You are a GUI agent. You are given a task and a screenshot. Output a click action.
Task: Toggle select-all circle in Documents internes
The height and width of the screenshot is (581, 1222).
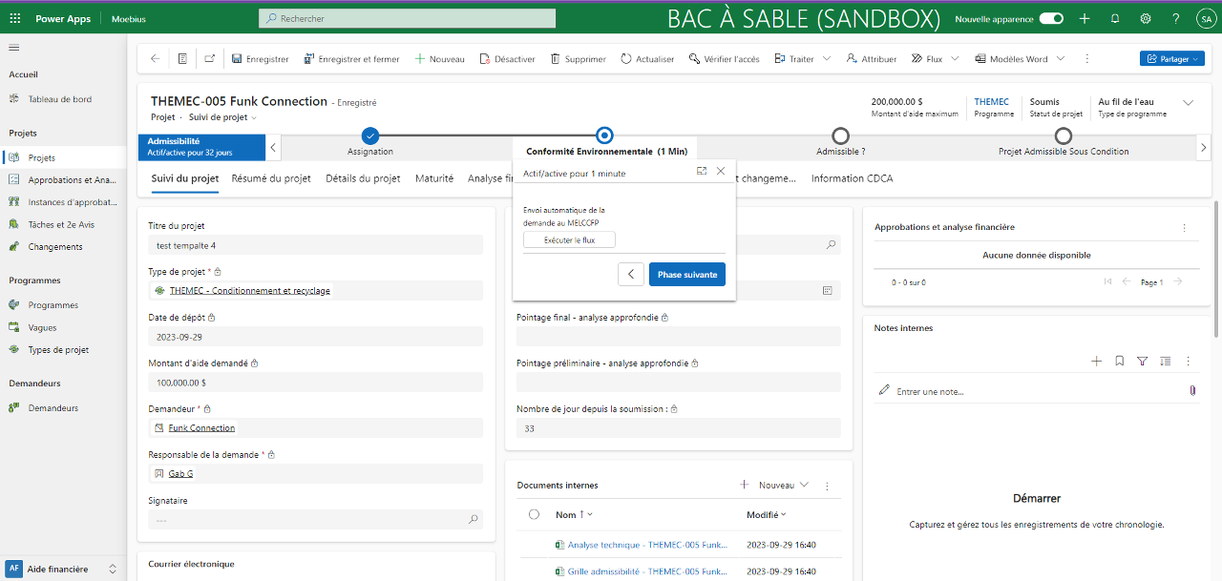coord(534,514)
